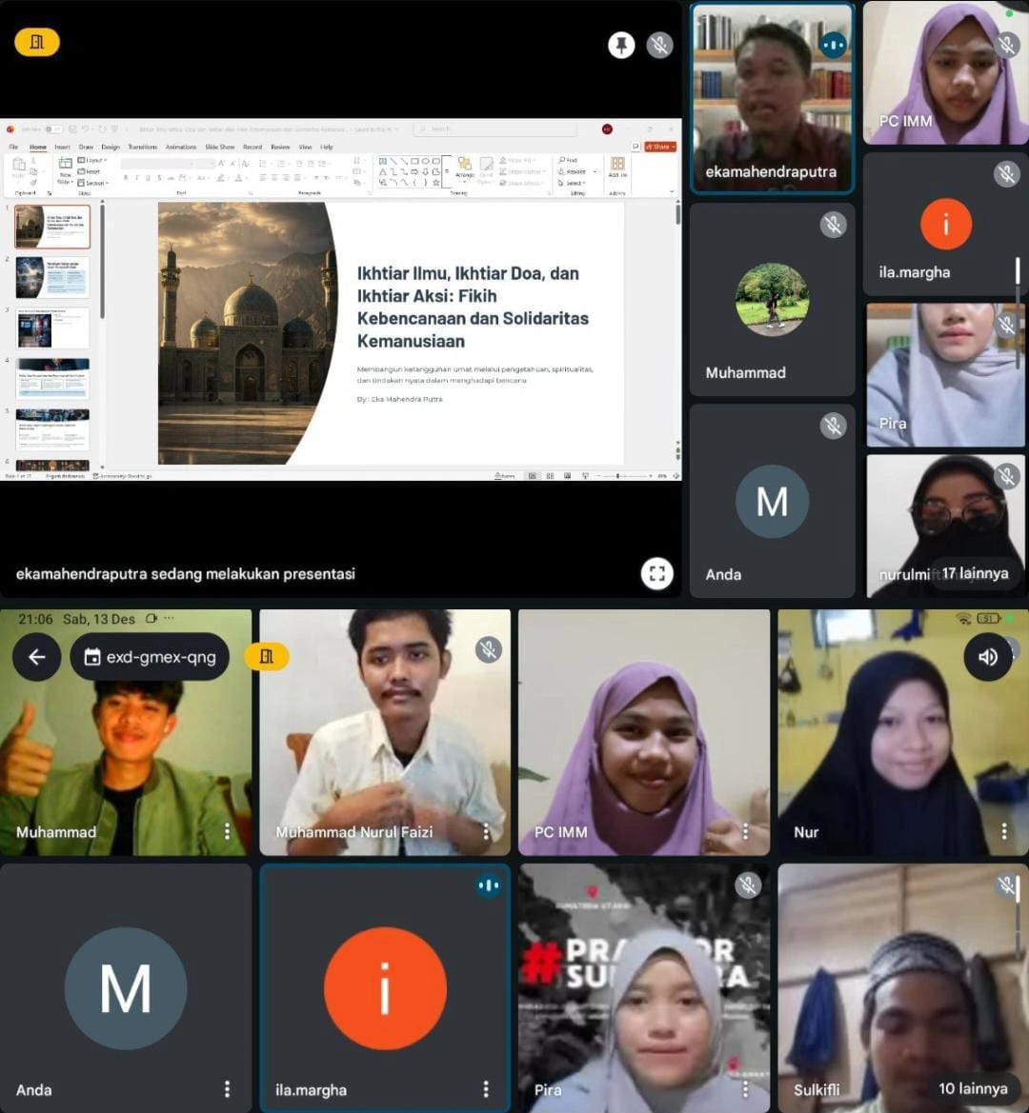The image size is (1029, 1113).
Task: Adjust the zoom slider in the status bar
Action: click(618, 475)
